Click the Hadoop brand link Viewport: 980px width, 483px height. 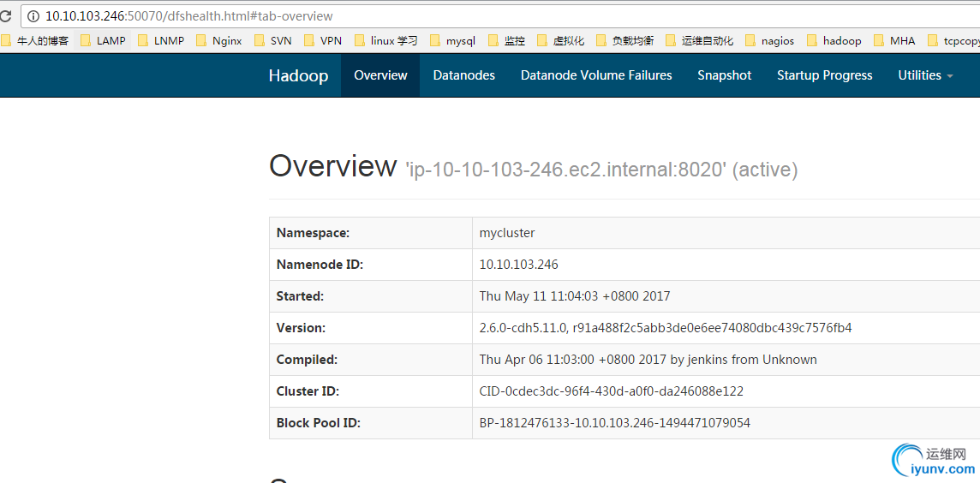pos(298,75)
